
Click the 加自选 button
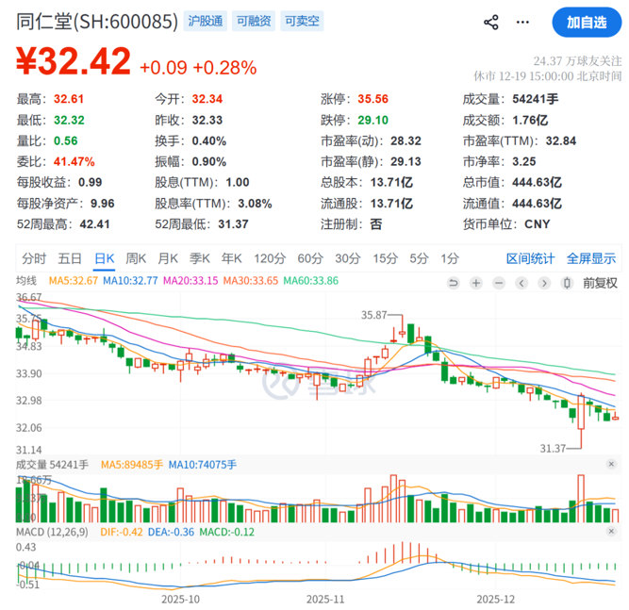coord(587,22)
